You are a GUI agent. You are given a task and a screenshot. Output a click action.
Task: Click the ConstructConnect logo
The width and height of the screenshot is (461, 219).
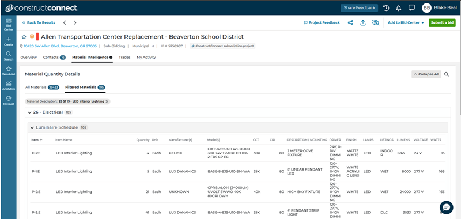point(41,7)
